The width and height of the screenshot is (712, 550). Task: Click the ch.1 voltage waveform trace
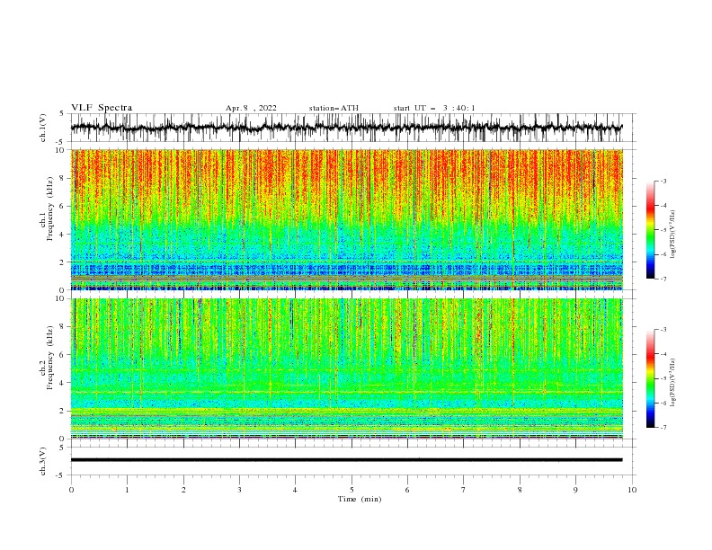(346, 128)
